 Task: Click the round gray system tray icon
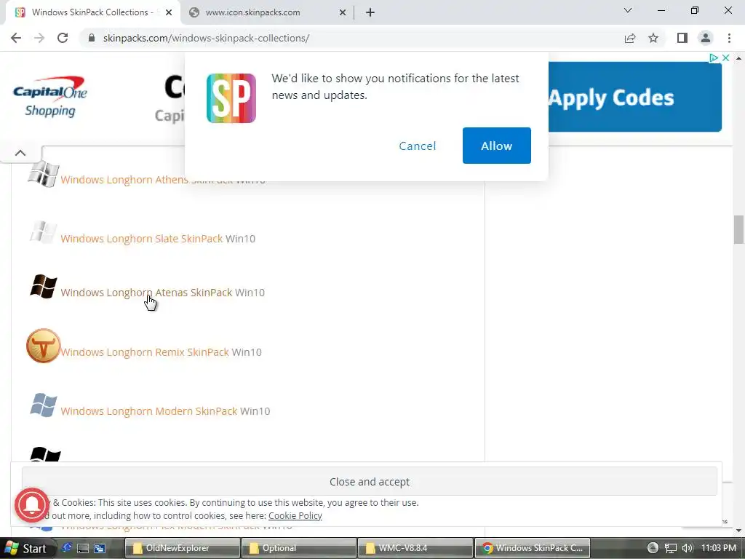653,548
